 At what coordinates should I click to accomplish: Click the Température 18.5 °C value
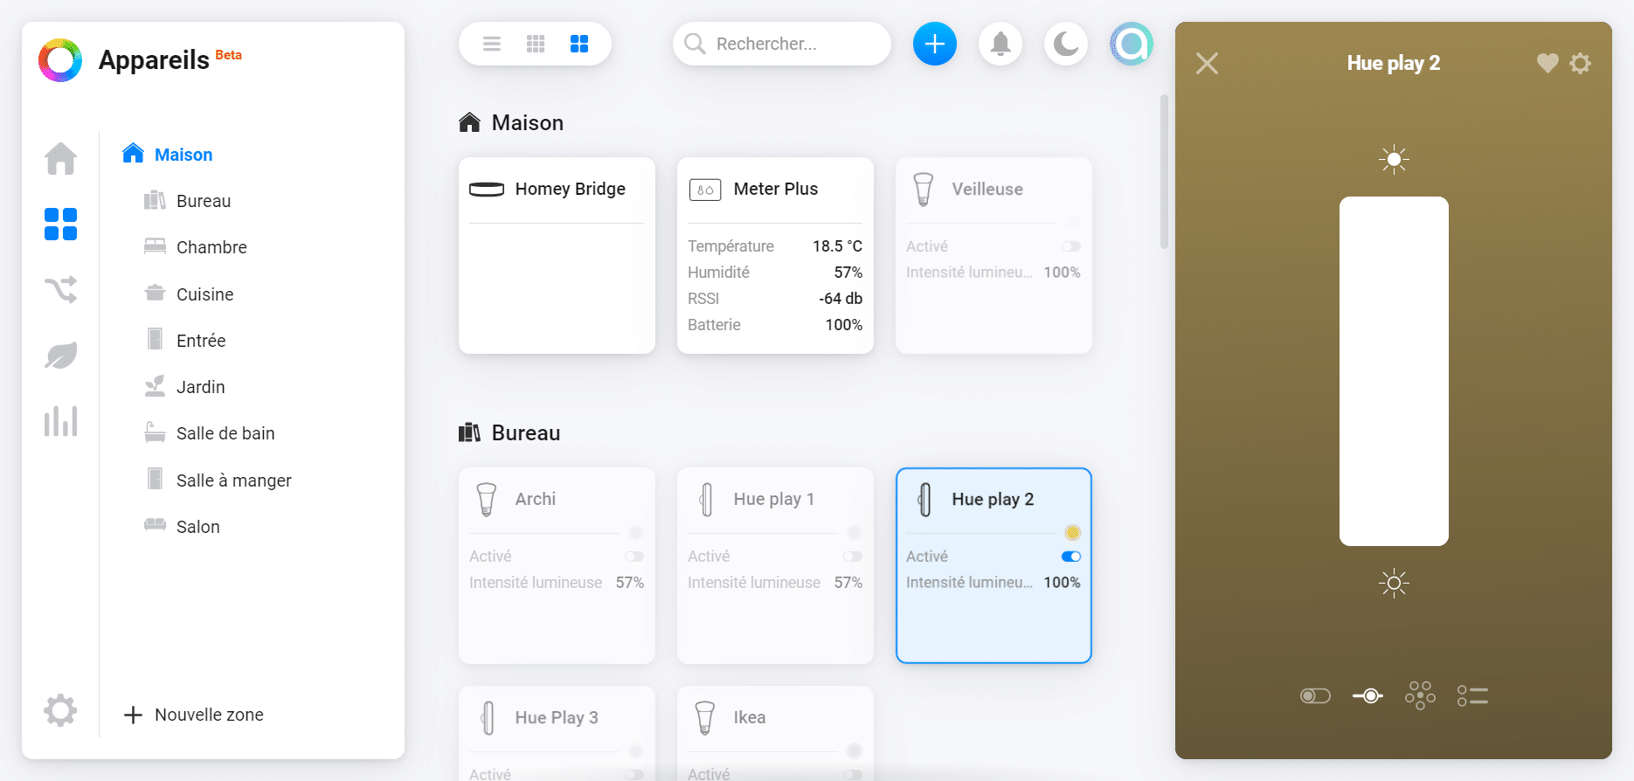click(837, 246)
